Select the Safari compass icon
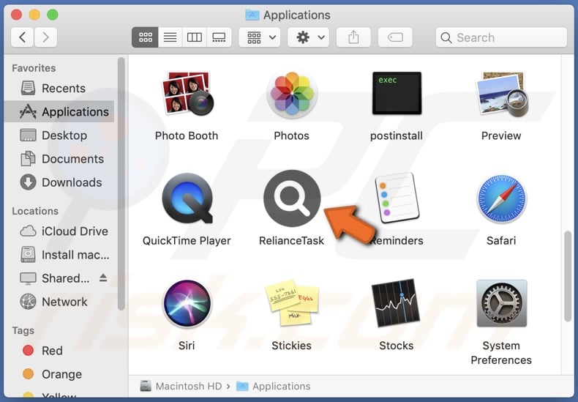Image resolution: width=578 pixels, height=402 pixels. coord(501,198)
